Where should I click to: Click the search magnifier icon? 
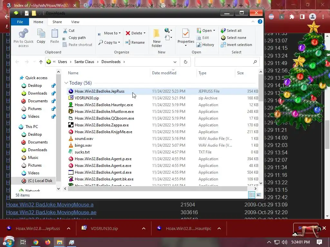[x=255, y=62]
